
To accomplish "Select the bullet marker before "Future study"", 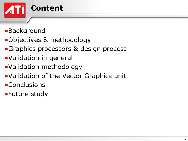I will click(6, 94).
